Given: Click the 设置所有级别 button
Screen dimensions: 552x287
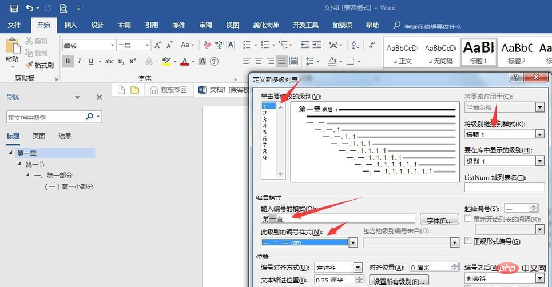Looking at the screenshot, I should tap(399, 281).
